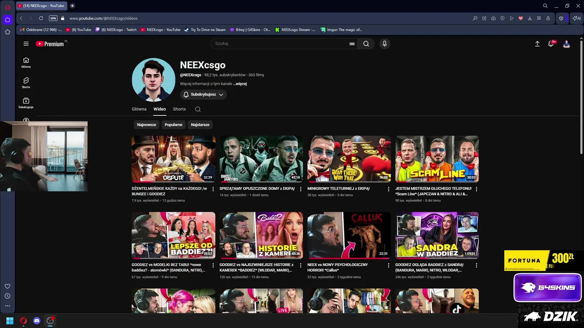Expand channel info via ...więcej
This screenshot has width=584, height=328.
[240, 84]
